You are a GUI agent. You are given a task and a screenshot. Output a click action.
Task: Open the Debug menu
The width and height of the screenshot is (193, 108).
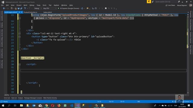coord(32,5)
